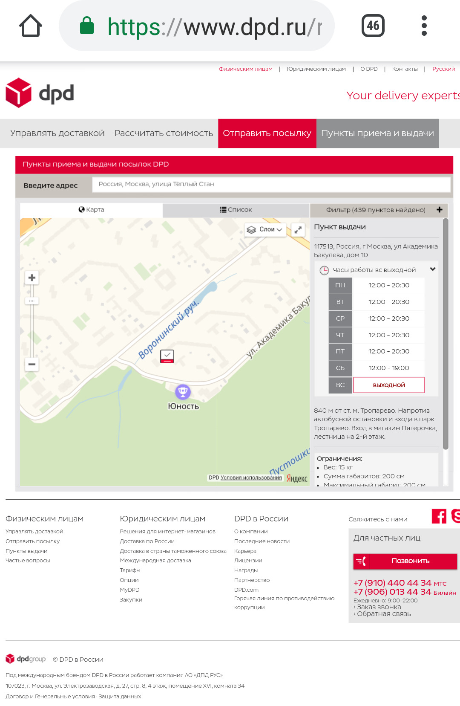Screen dimensions: 460x706
Task: Move the map zoom slider handle
Action: tap(32, 301)
